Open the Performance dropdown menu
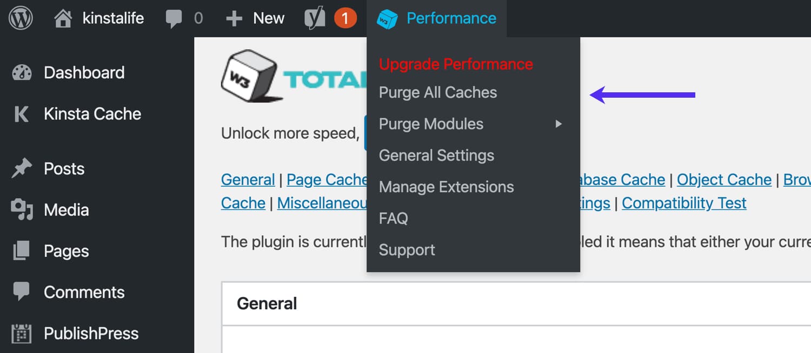This screenshot has height=353, width=811. 451,18
